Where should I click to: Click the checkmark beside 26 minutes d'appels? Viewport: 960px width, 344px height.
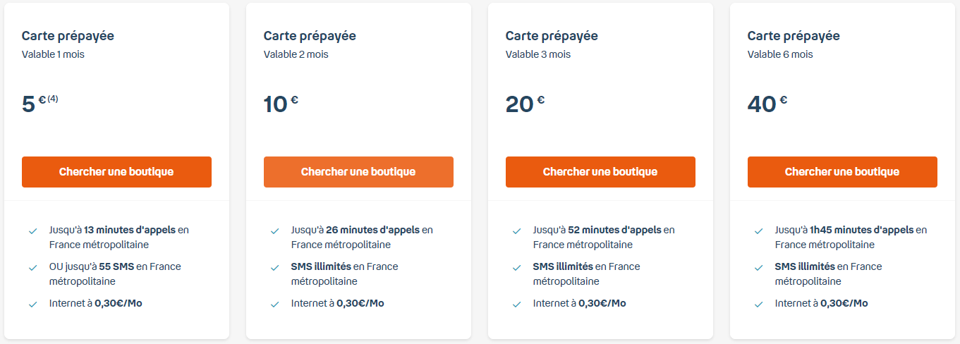click(x=274, y=231)
